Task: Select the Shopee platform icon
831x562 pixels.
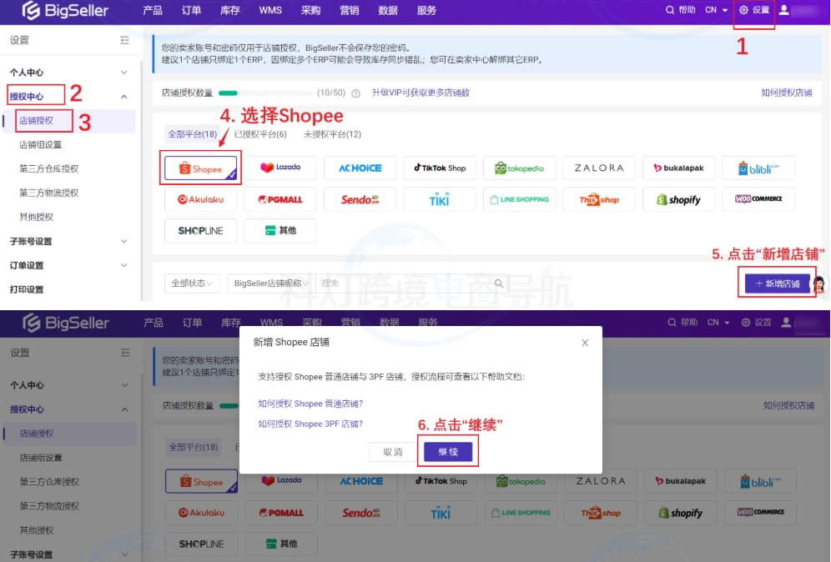Action: pos(199,168)
